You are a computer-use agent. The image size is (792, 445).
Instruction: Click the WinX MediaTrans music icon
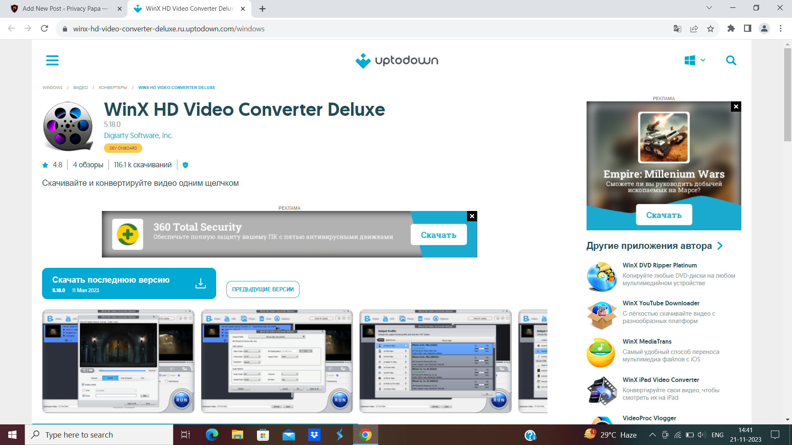click(x=601, y=353)
